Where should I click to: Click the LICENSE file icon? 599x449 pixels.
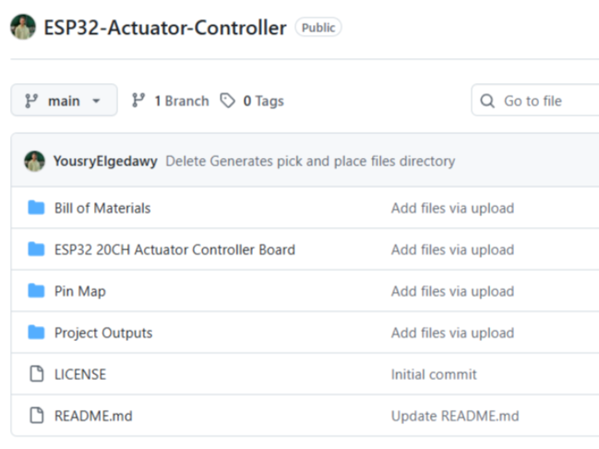36,374
